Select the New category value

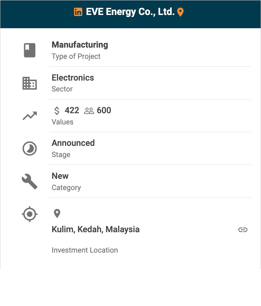pos(60,176)
